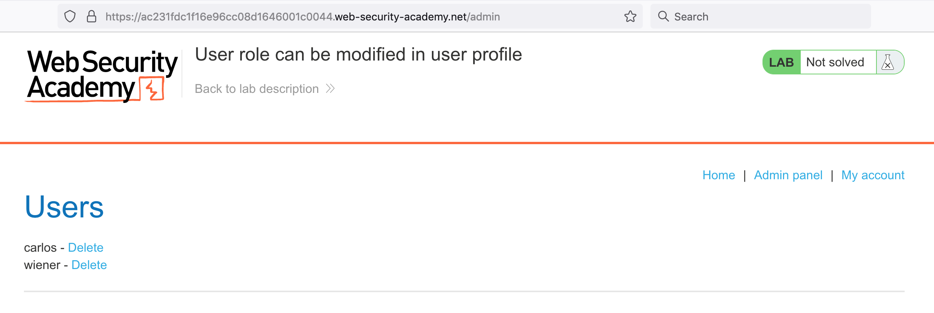
Task: Click the carlos username text
Action: (40, 247)
